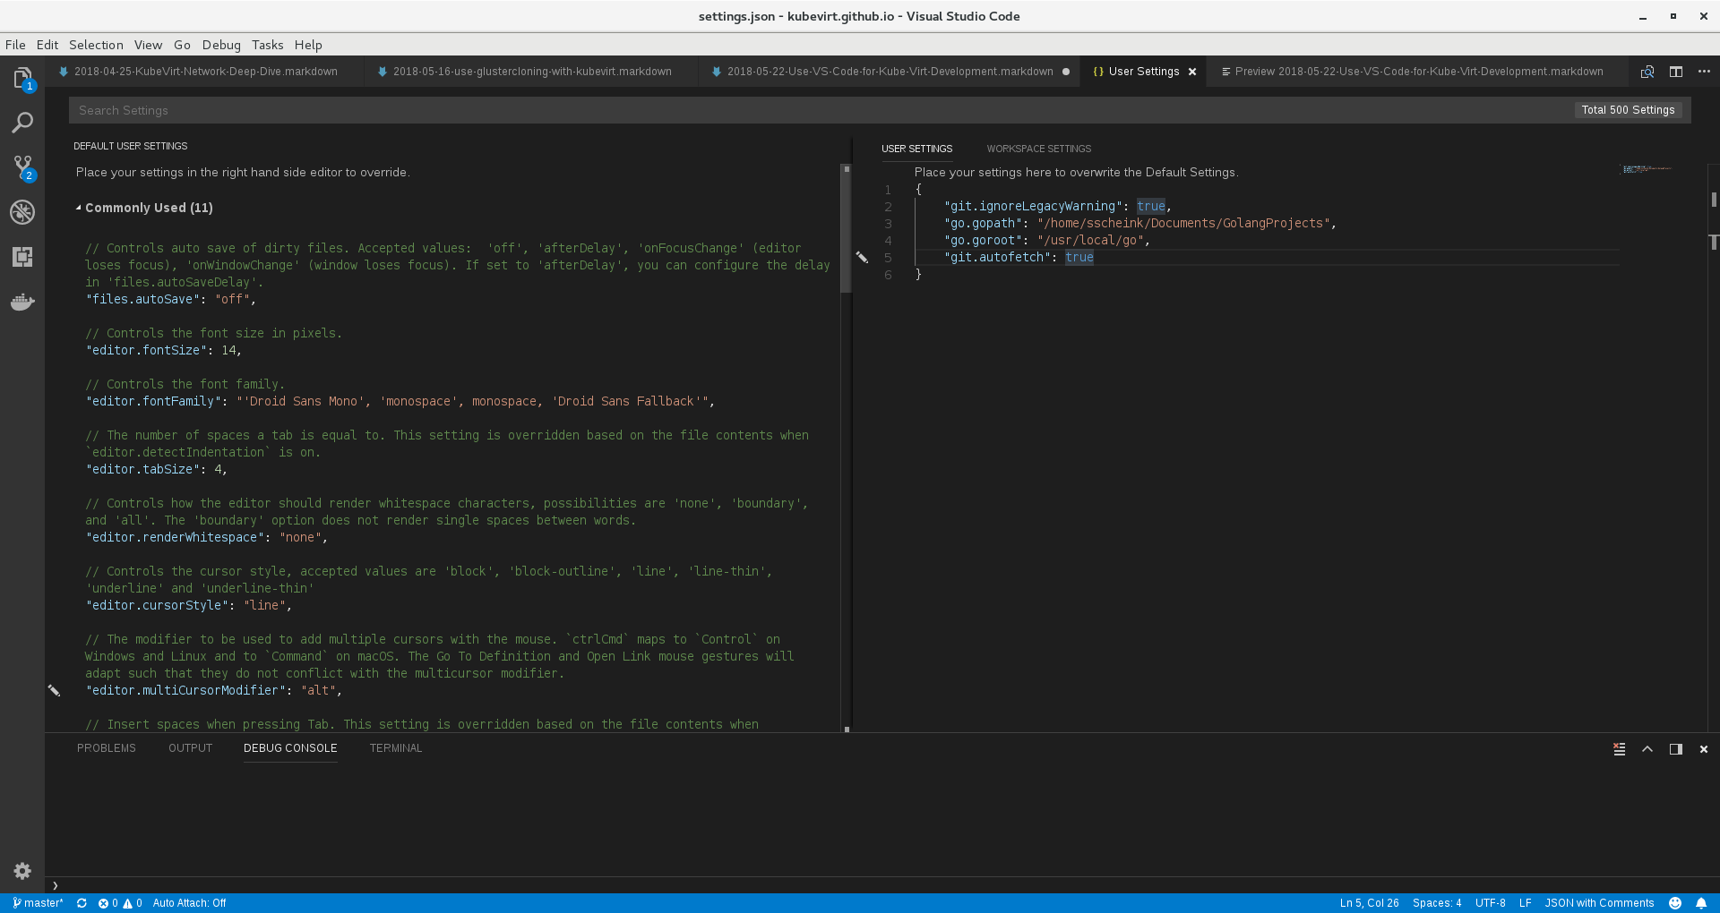Change language mode JSON with Comments
The width and height of the screenshot is (1720, 913).
1599,903
